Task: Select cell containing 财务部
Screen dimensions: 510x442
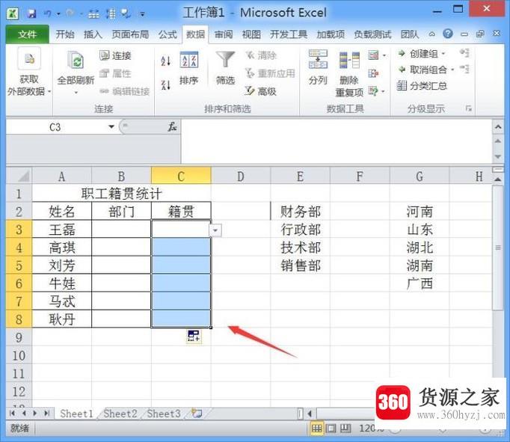Action: point(300,212)
